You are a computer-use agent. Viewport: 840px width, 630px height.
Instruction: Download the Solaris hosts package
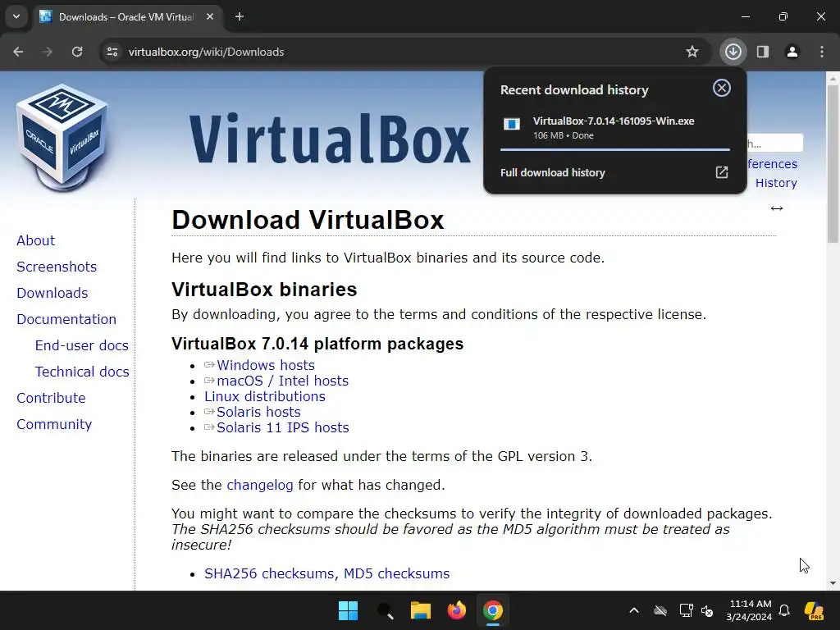[258, 412]
